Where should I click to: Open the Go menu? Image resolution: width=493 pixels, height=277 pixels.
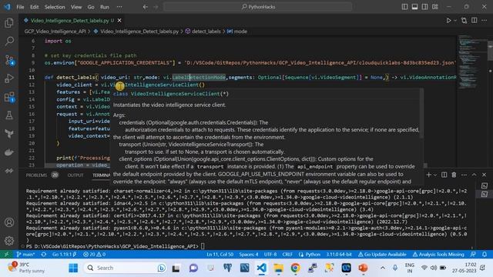coord(91,7)
